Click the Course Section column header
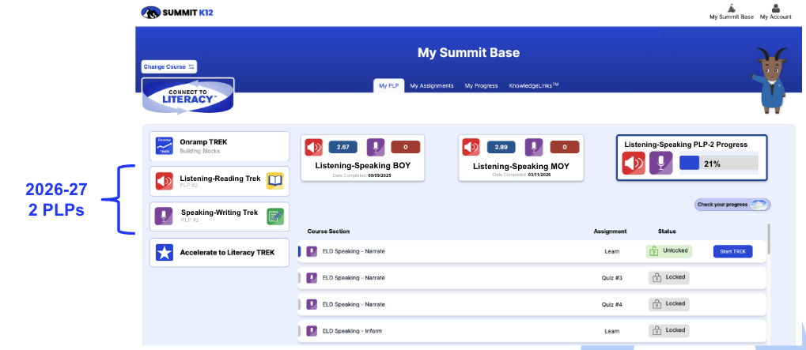Screen dimensions: 806x350 [x=328, y=231]
